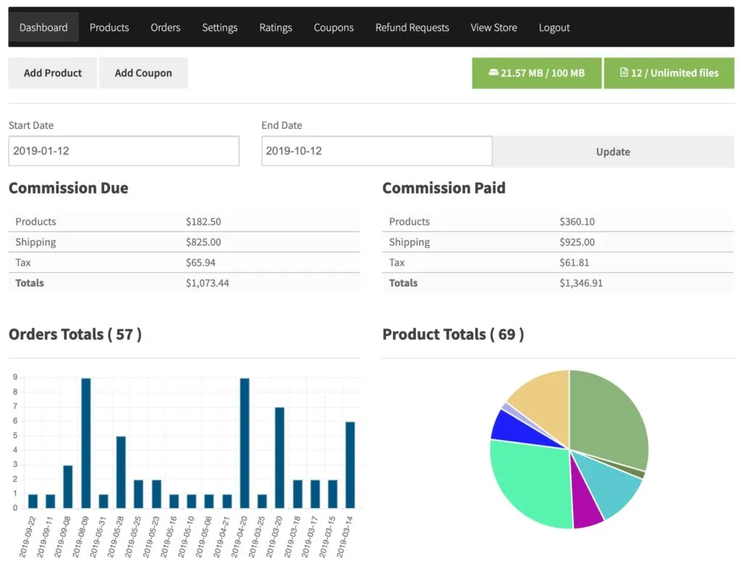View the Ratings page
Screen dimensions: 742x561
(275, 28)
